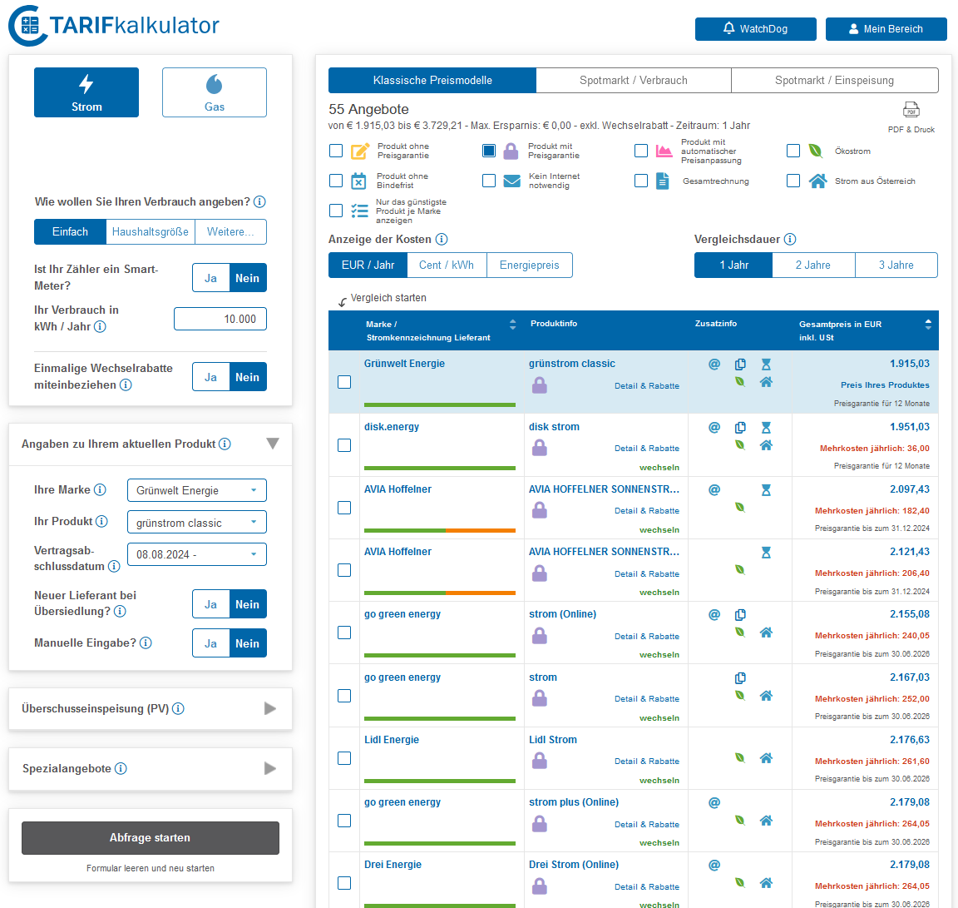This screenshot has width=958, height=908.
Task: Expand Überschusseinspeisung (PV) section
Action: tap(270, 708)
